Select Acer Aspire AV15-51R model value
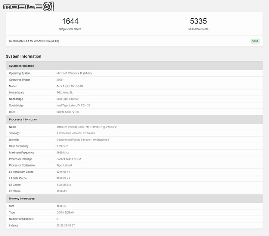Viewport: 269px width, 236px height. (x=69, y=86)
